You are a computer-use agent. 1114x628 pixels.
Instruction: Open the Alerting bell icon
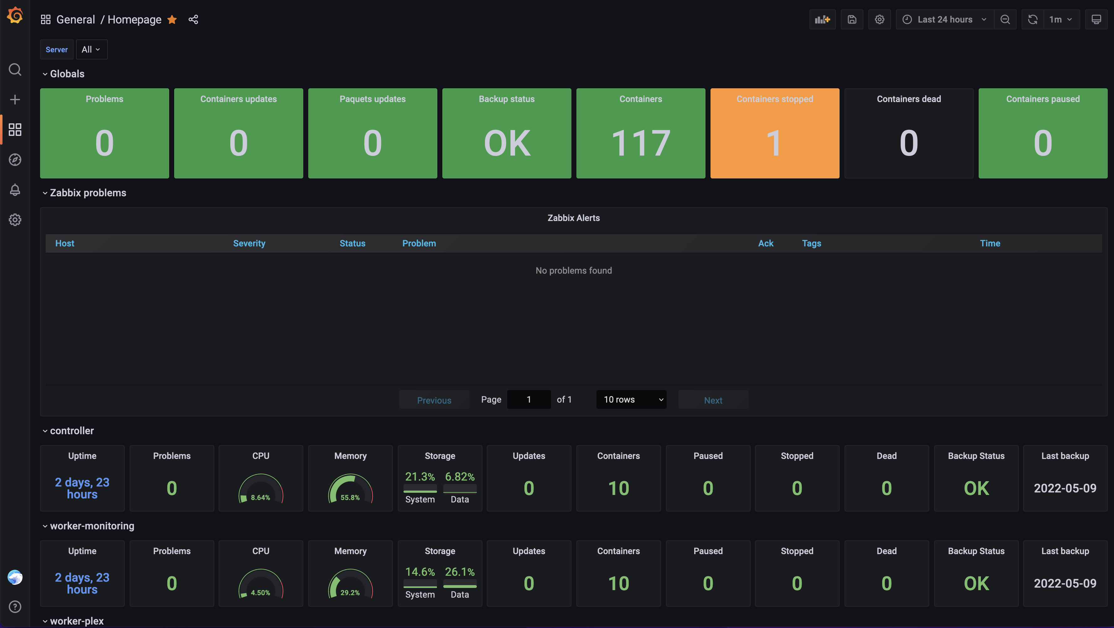click(15, 190)
